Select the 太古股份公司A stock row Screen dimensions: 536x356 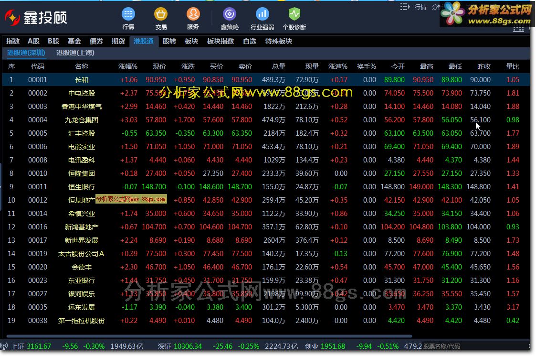click(266, 254)
